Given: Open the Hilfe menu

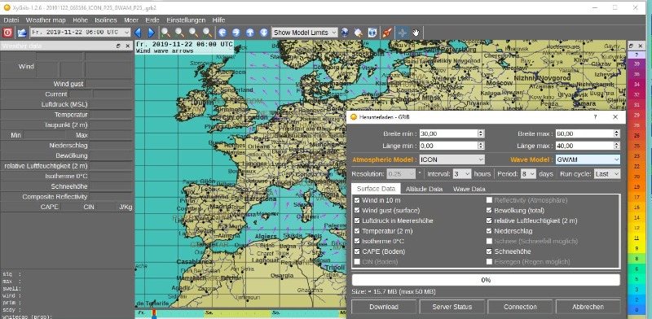Looking at the screenshot, I should pos(218,20).
